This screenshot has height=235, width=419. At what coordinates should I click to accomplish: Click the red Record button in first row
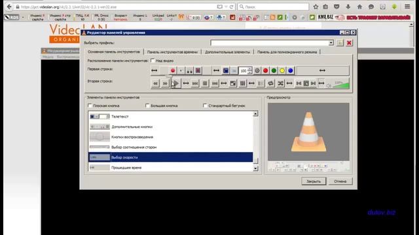pyautogui.click(x=173, y=70)
